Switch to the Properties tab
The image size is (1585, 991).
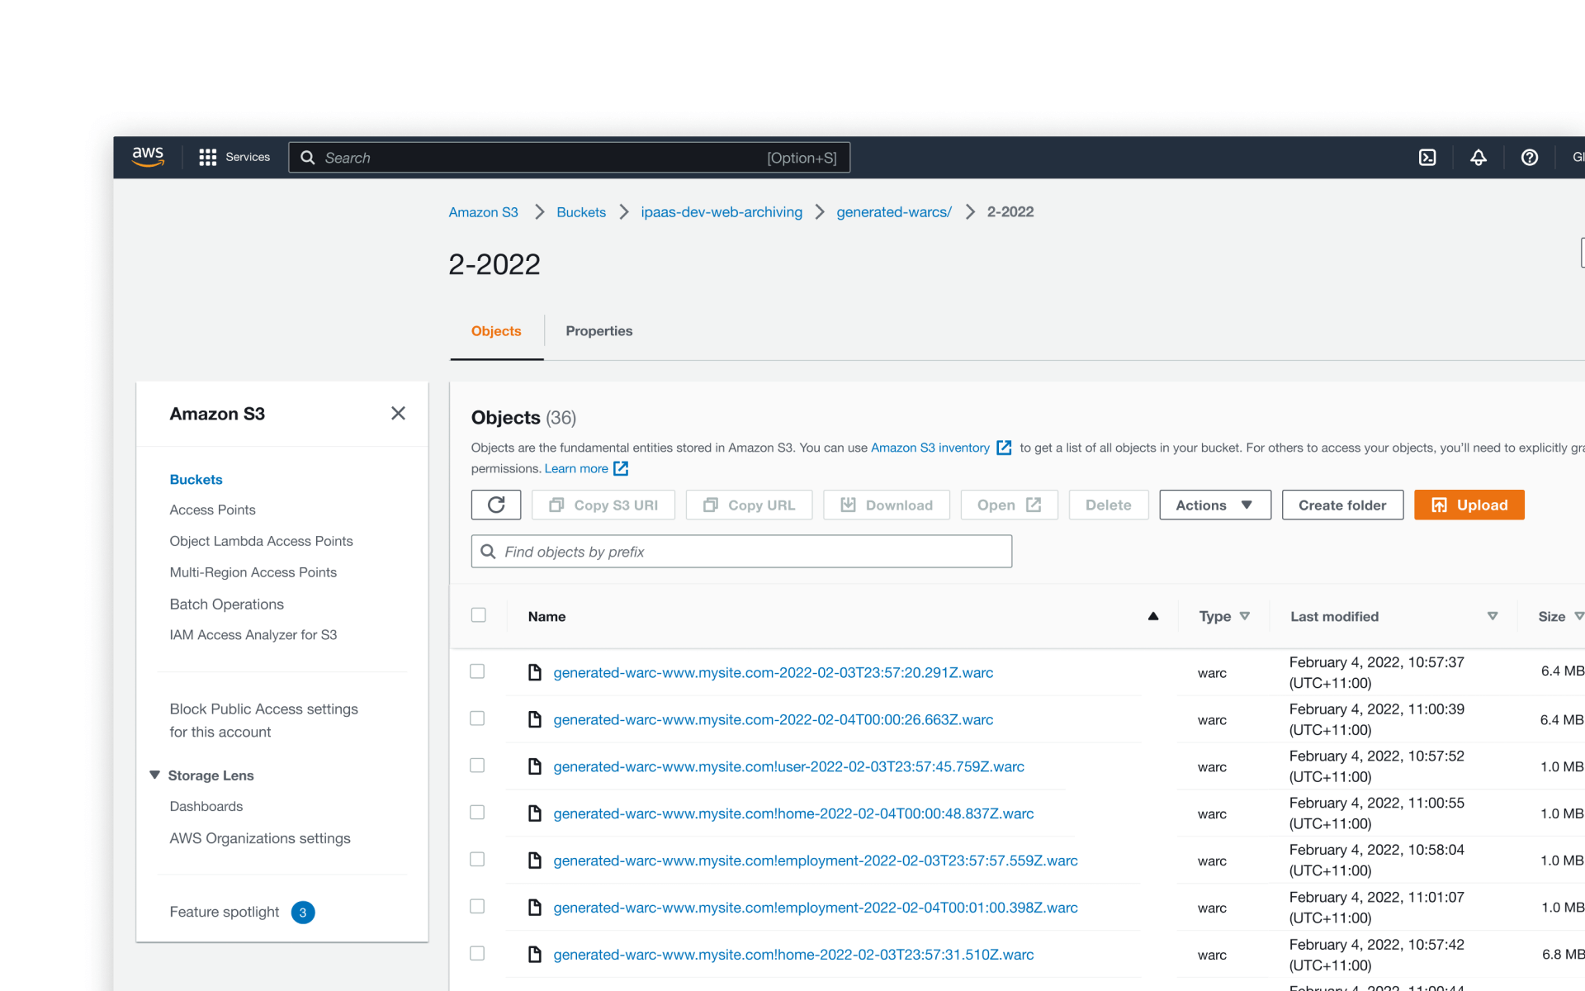point(599,331)
